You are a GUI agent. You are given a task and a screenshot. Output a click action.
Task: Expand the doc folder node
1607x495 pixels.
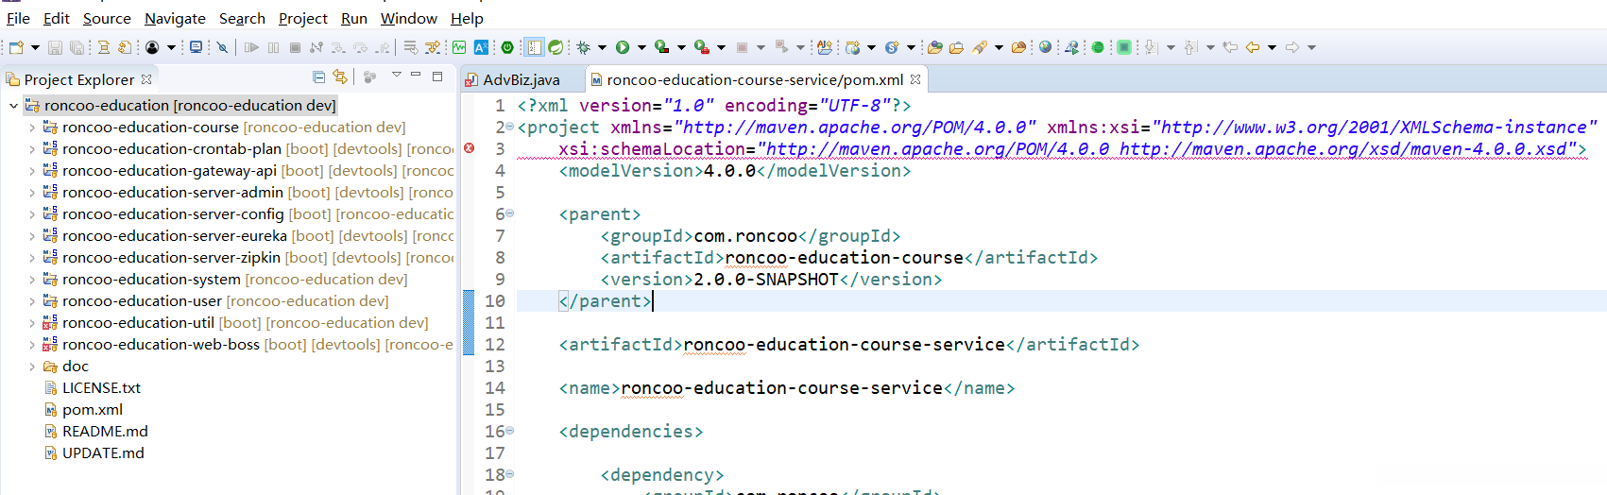click(x=32, y=367)
